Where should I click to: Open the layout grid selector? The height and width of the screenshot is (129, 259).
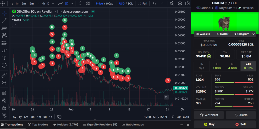(88, 4)
